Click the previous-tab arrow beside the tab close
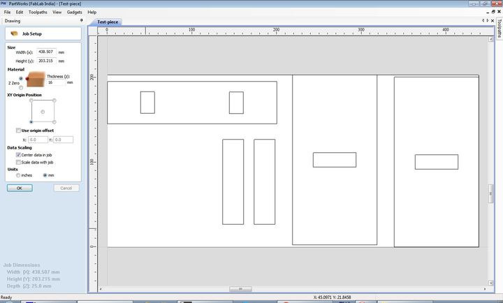Image resolution: width=503 pixels, height=303 pixels. pyautogui.click(x=483, y=20)
